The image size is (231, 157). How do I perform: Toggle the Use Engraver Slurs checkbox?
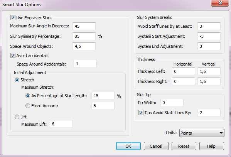(13, 18)
